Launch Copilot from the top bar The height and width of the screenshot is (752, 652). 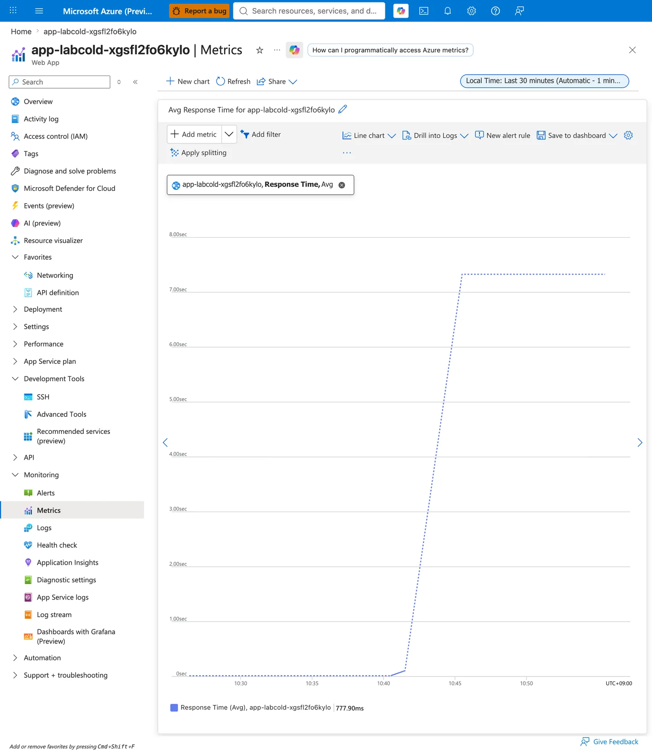point(401,11)
